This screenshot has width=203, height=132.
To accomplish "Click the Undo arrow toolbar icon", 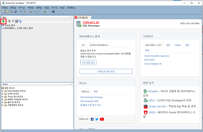I will click(21, 12).
